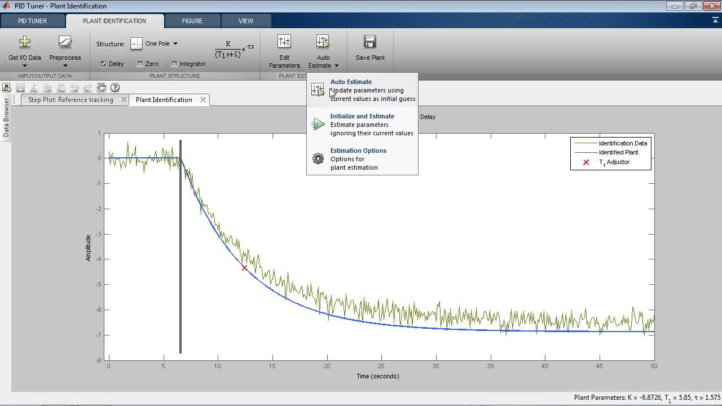722x406 pixels.
Task: Select the Plant Identification document tab
Action: pyautogui.click(x=164, y=100)
